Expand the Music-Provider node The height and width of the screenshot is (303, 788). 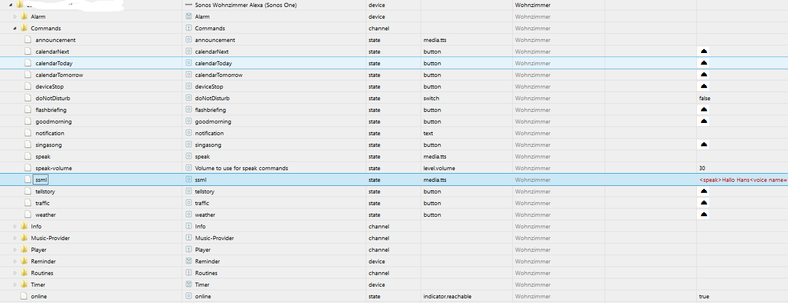click(15, 238)
